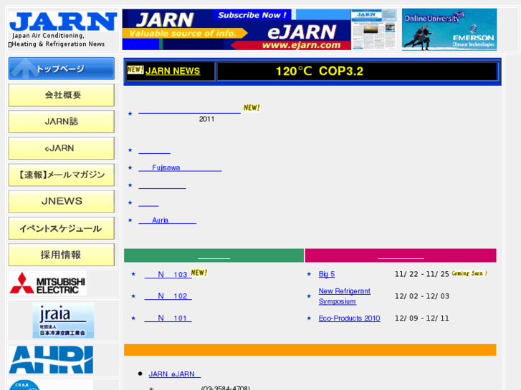Open the 会社概要 menu button
The height and width of the screenshot is (390, 521).
pyautogui.click(x=62, y=95)
